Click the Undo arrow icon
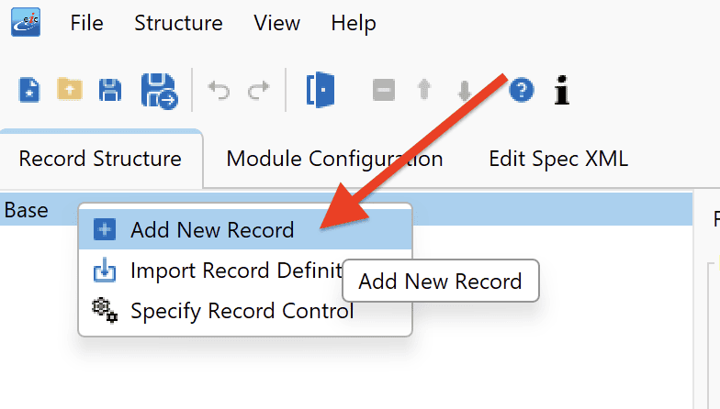Image resolution: width=720 pixels, height=409 pixels. pyautogui.click(x=219, y=90)
